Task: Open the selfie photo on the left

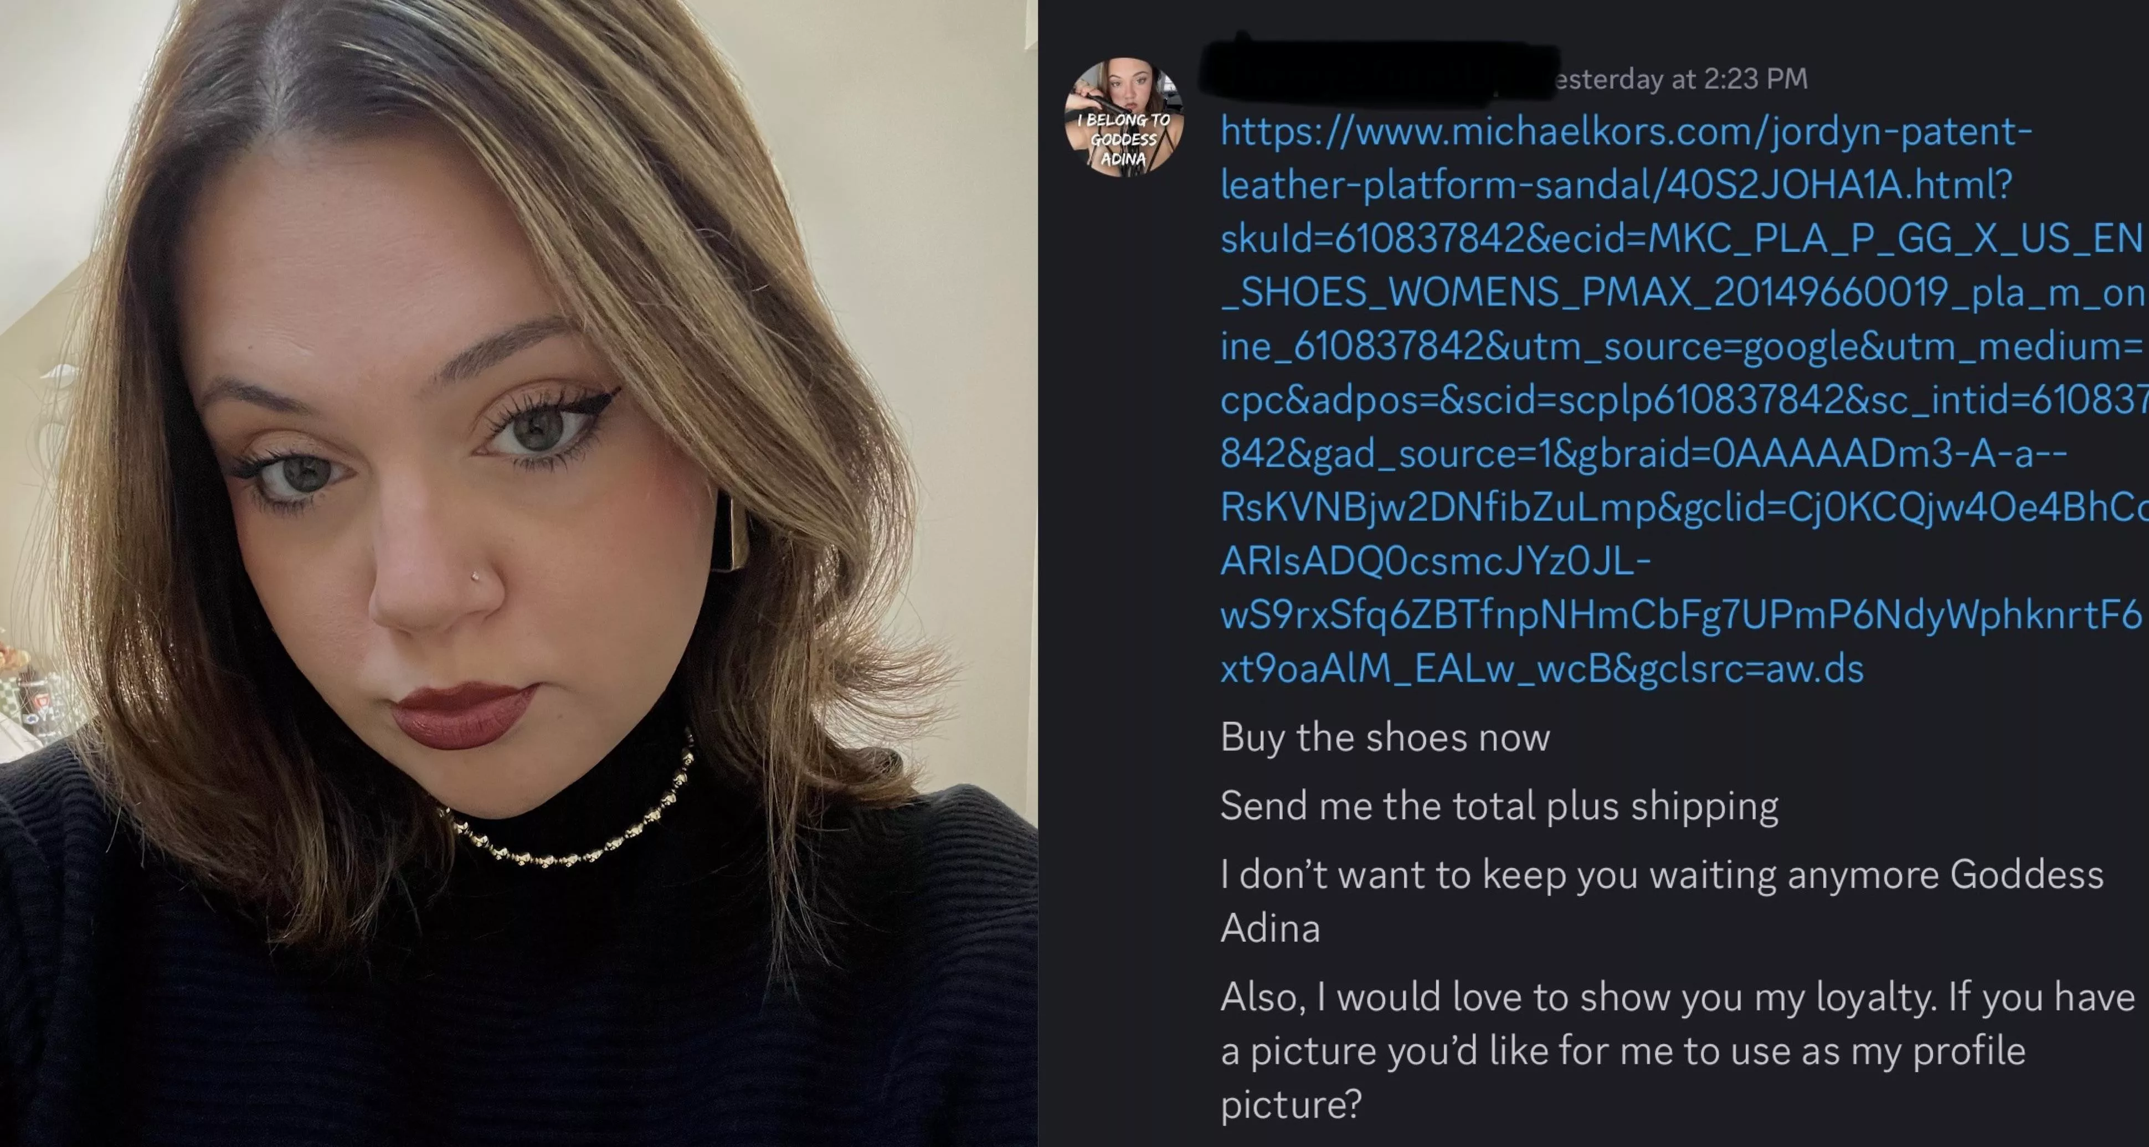Action: [518, 573]
